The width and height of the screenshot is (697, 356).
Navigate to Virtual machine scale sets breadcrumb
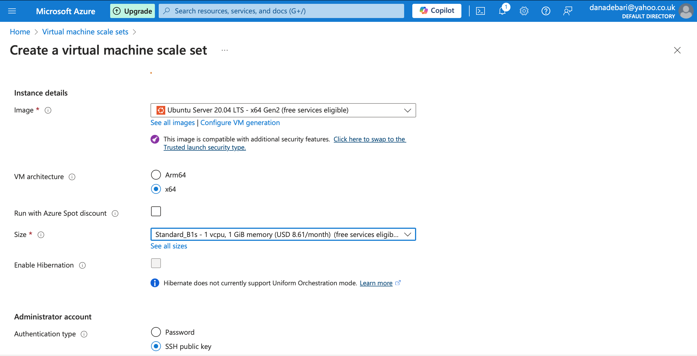(85, 32)
